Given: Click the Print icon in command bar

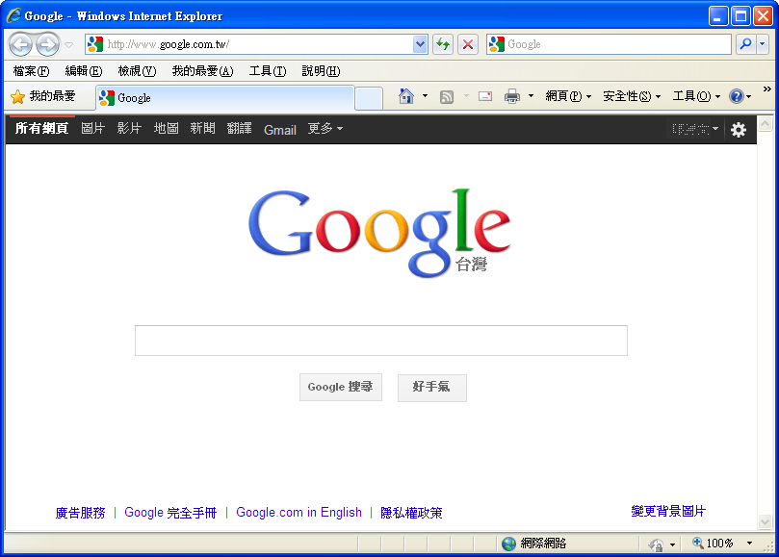Looking at the screenshot, I should click(512, 96).
